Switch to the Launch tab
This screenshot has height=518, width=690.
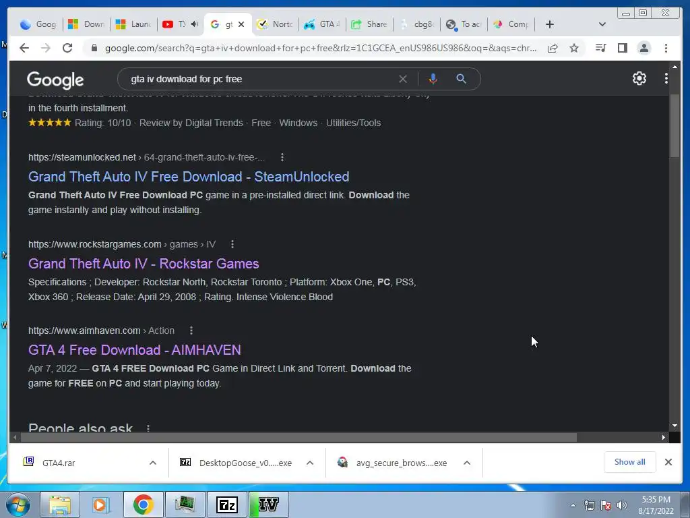(133, 24)
